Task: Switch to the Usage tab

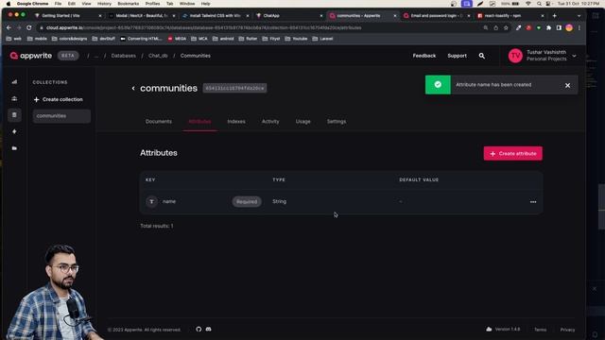Action: 302,122
